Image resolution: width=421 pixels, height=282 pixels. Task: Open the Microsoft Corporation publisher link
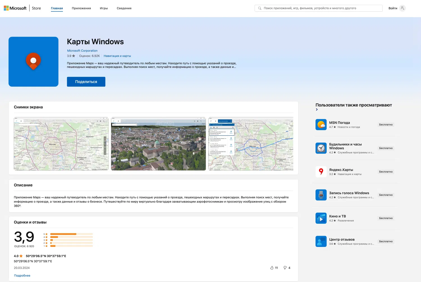pyautogui.click(x=82, y=51)
